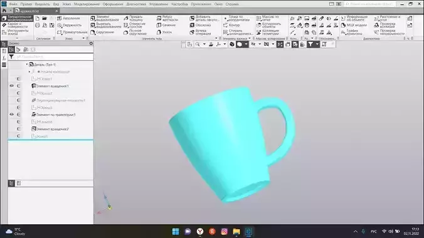This screenshot has width=424, height=238.
Task: Open the Моделирование menu
Action: point(87,4)
